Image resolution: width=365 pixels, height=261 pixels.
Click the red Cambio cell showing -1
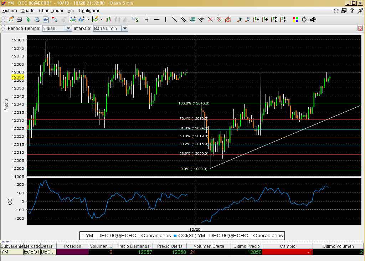tap(288, 252)
